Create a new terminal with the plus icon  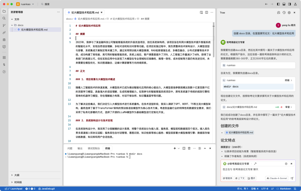174,148
